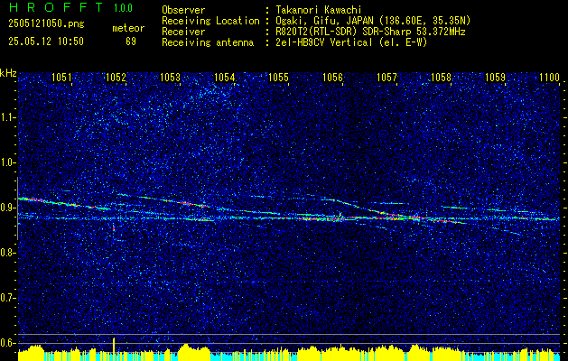The image size is (568, 361).
Task: Click the 0.7 kHz axis label
Action: [x=8, y=298]
